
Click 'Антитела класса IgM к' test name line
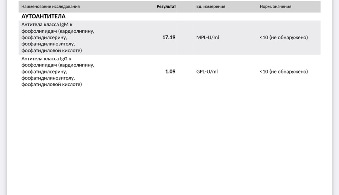47,24
